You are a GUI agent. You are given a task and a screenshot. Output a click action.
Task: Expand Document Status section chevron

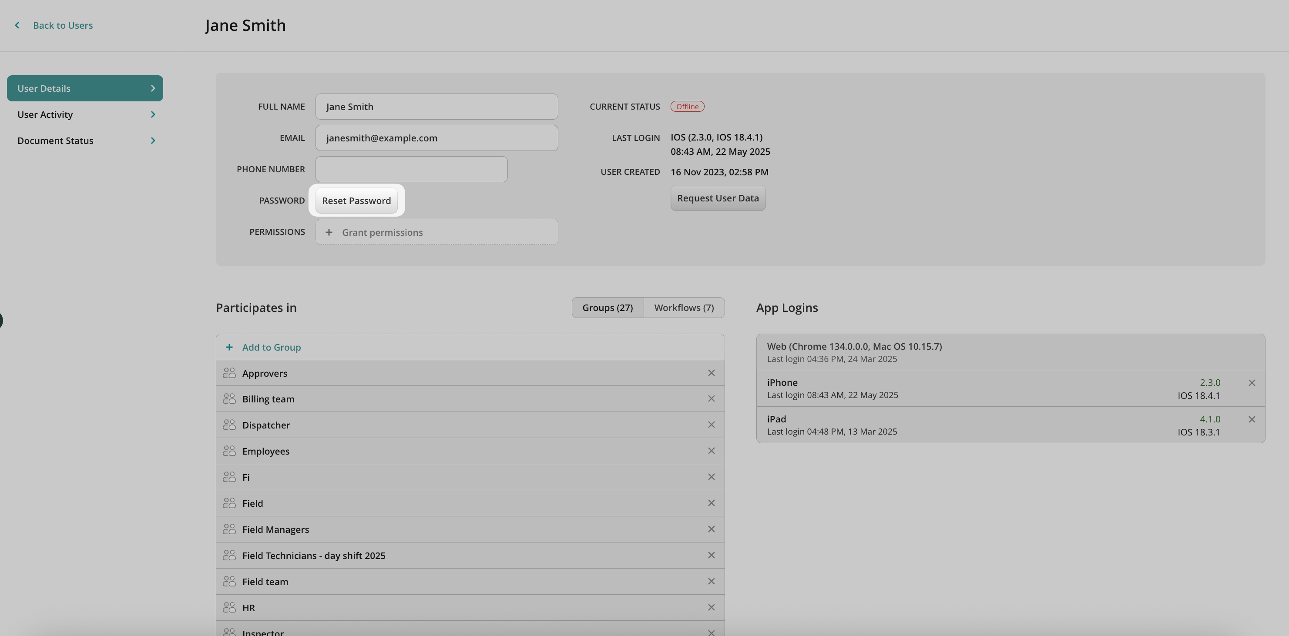[153, 141]
